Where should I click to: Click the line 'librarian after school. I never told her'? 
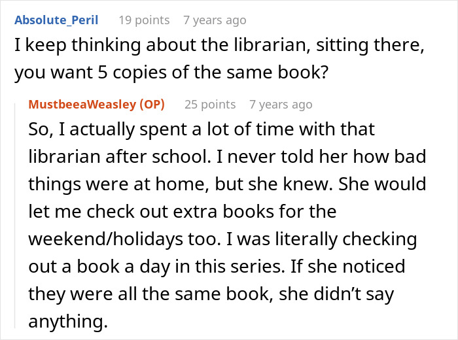tap(227, 156)
